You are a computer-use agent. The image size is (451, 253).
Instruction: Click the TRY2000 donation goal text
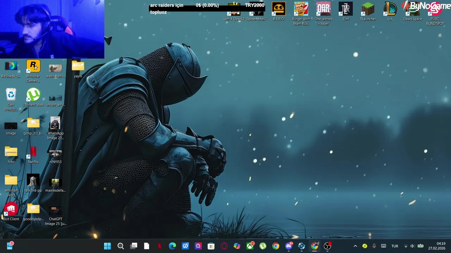pos(254,5)
